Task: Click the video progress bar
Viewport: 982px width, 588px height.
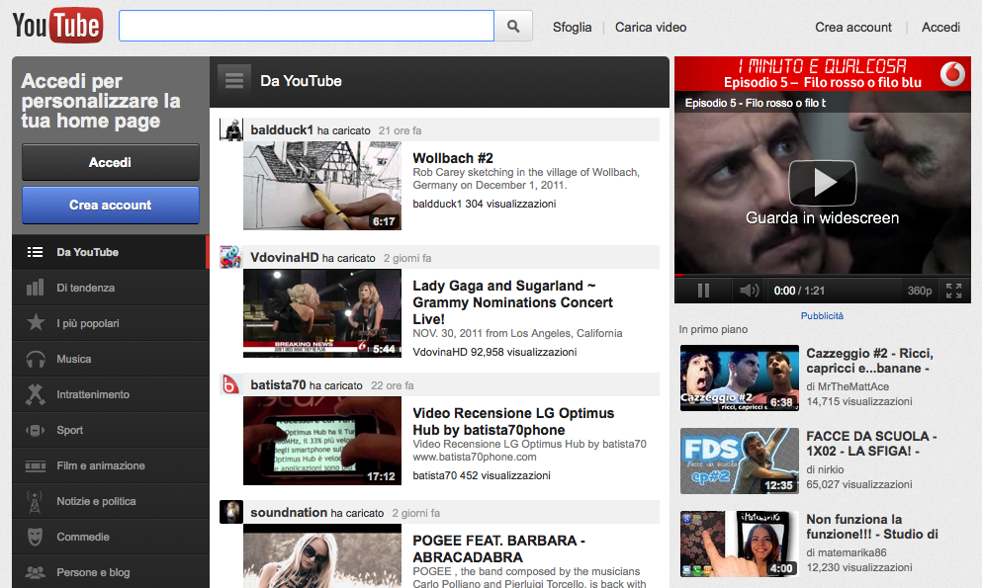Action: coord(822,274)
